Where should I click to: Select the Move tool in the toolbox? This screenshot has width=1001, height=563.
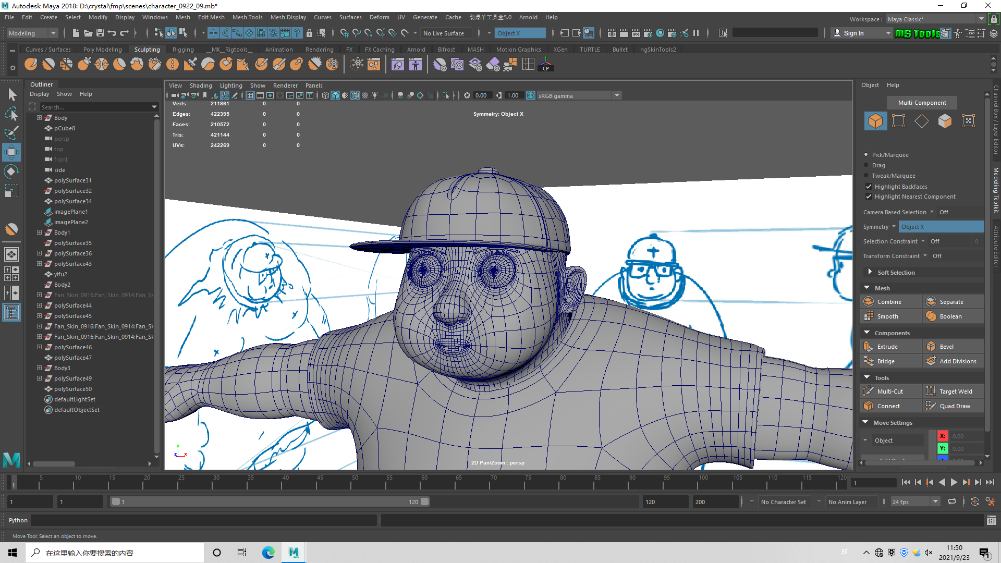point(11,152)
